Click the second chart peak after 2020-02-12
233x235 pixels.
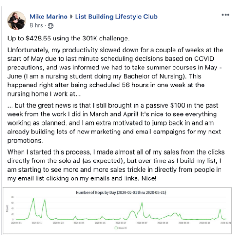click(x=45, y=200)
